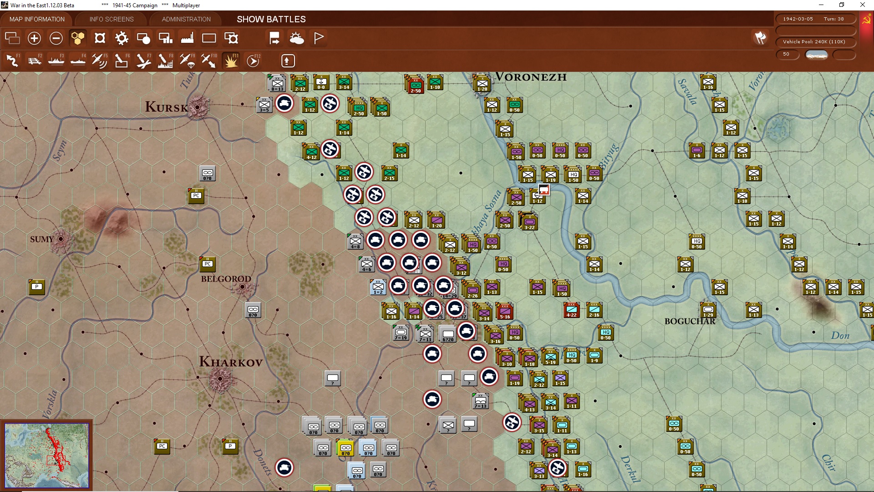
Task: Open the Info Screens tab
Action: [x=112, y=19]
